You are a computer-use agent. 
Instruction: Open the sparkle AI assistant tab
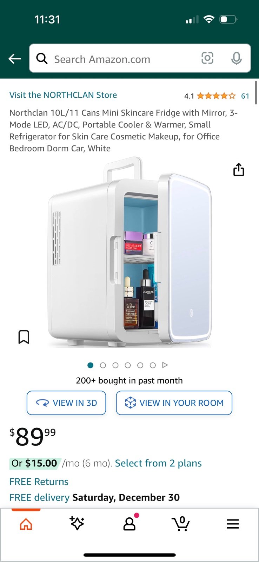click(x=77, y=523)
